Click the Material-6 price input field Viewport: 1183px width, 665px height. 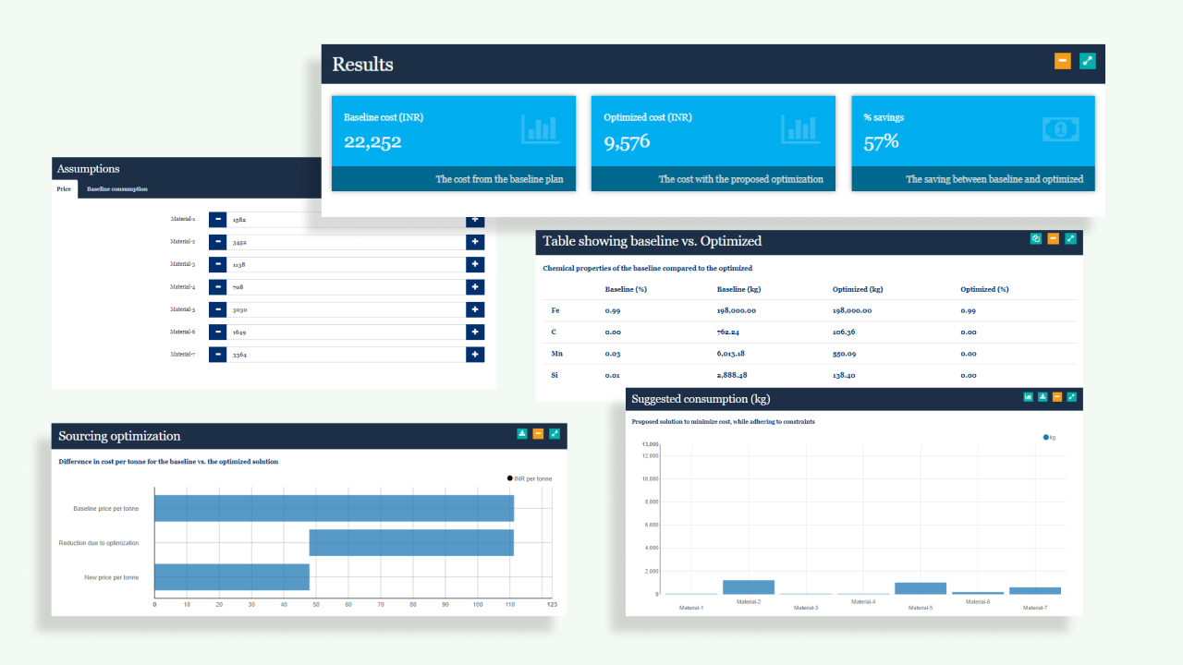click(x=347, y=332)
